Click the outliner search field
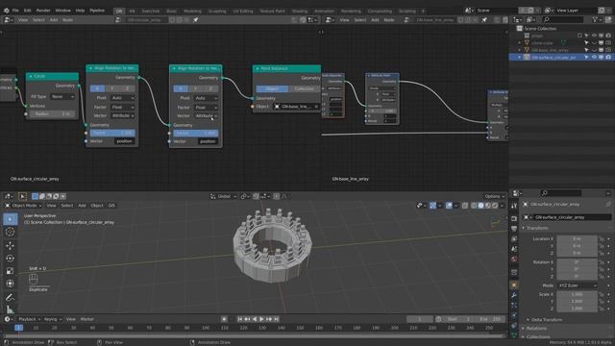Image resolution: width=615 pixels, height=346 pixels. coord(563,19)
